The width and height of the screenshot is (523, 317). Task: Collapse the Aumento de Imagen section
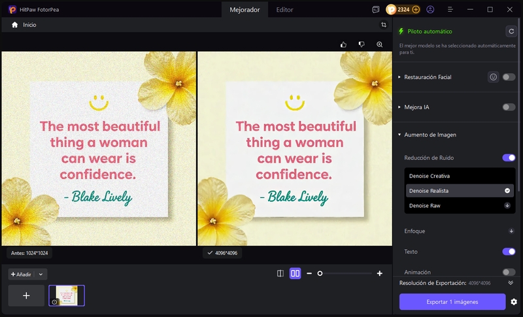430,135
